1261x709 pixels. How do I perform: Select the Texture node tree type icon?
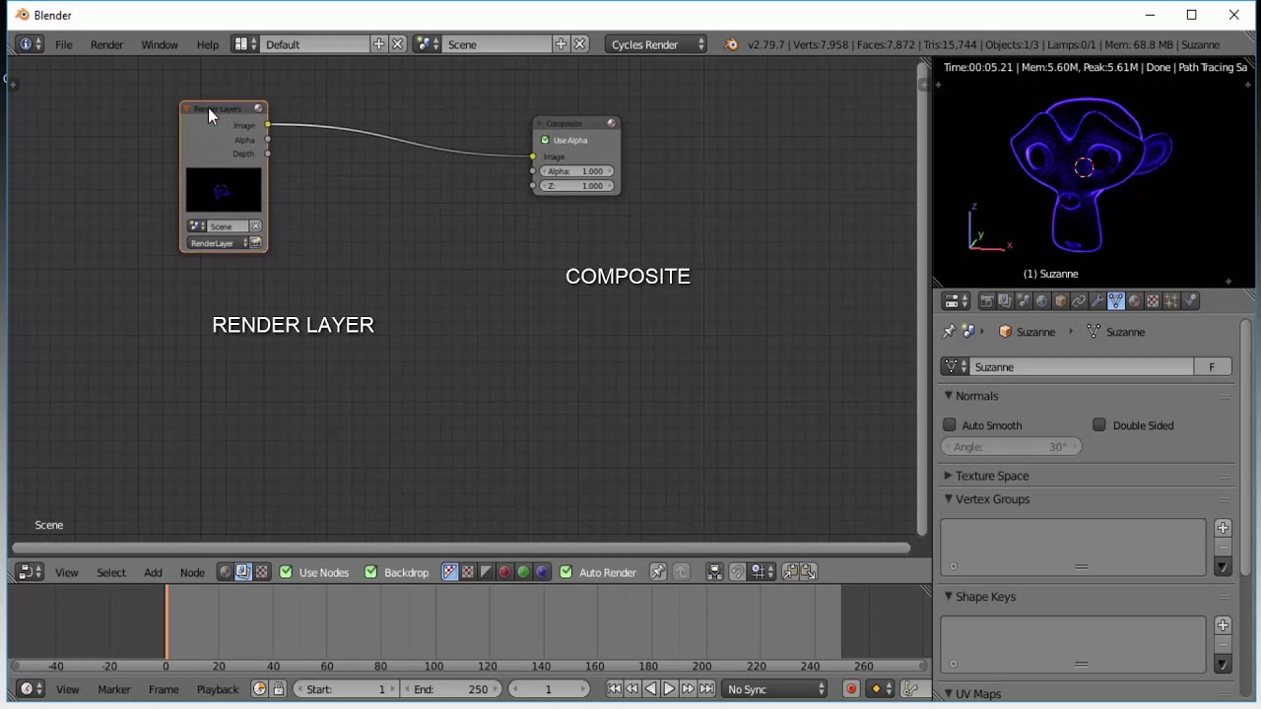pos(262,572)
